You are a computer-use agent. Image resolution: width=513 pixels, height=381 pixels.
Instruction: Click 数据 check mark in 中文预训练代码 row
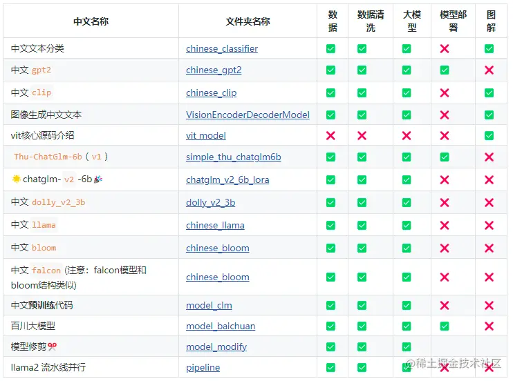coord(330,306)
